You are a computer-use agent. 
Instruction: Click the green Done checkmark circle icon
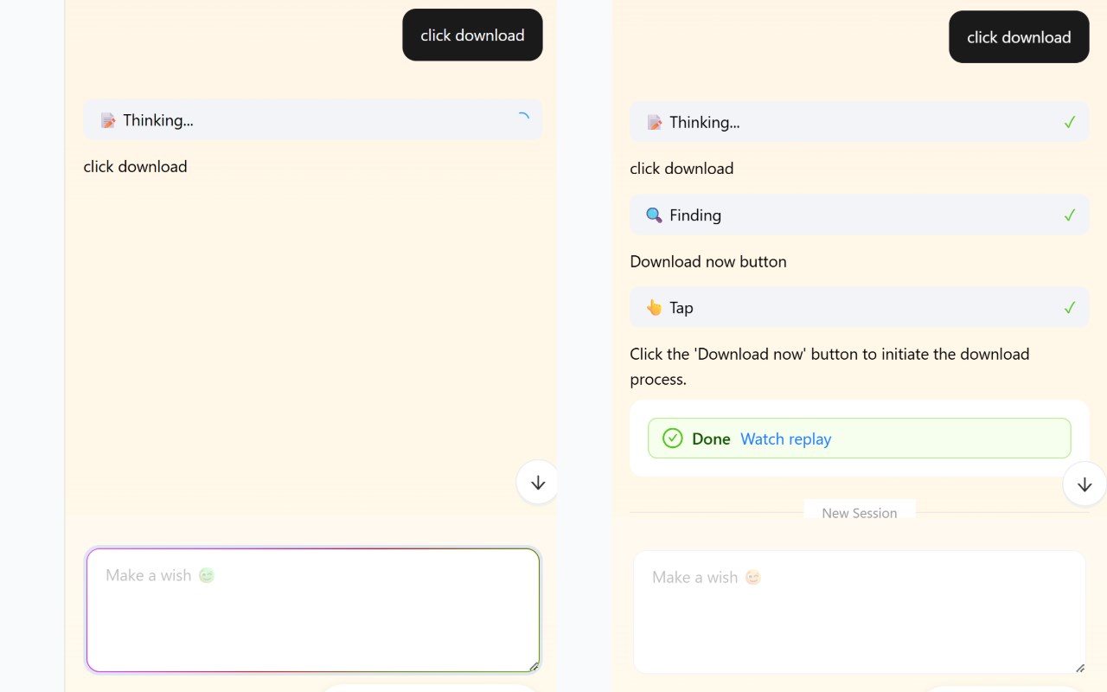pos(672,439)
